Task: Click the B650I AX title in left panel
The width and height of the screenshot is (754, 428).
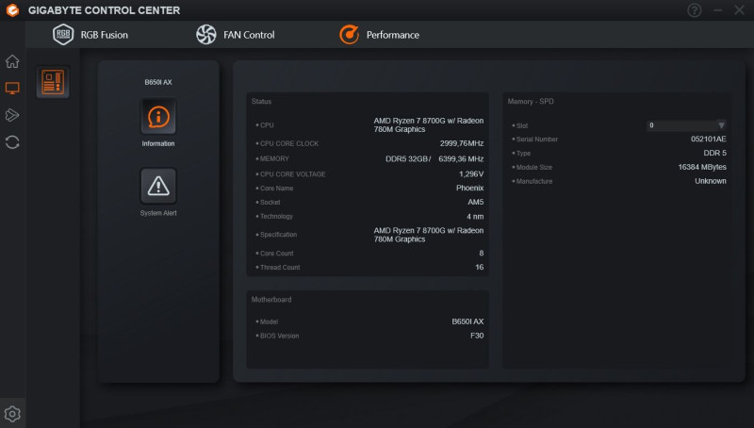Action: pyautogui.click(x=158, y=82)
